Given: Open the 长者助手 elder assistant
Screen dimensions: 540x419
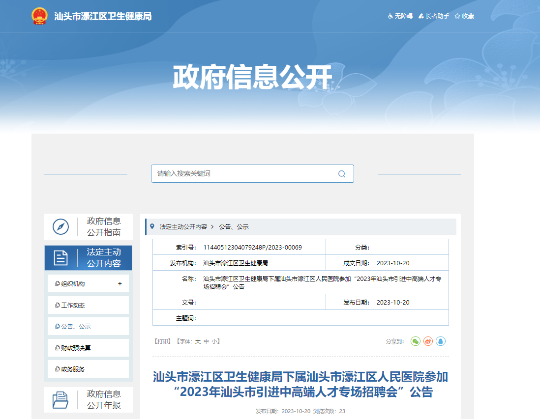Looking at the screenshot, I should [434, 16].
